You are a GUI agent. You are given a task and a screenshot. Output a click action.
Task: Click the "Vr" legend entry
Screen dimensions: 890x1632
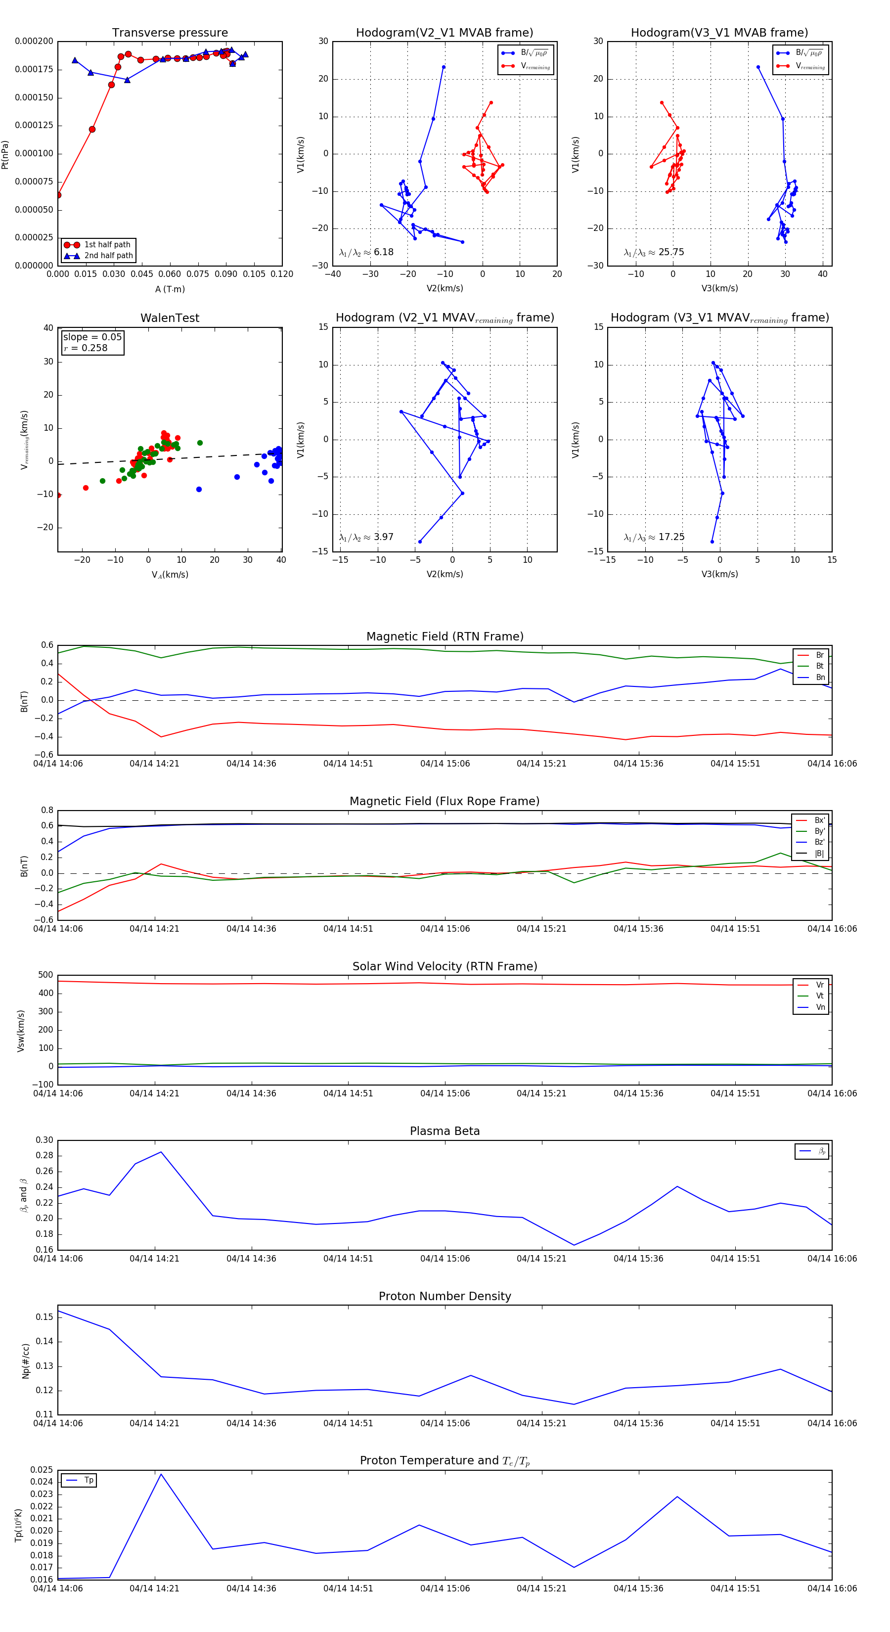[x=811, y=985]
